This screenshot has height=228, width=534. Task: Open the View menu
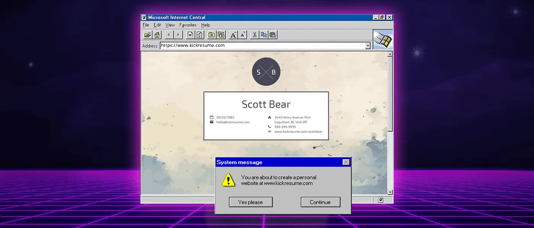coord(170,25)
